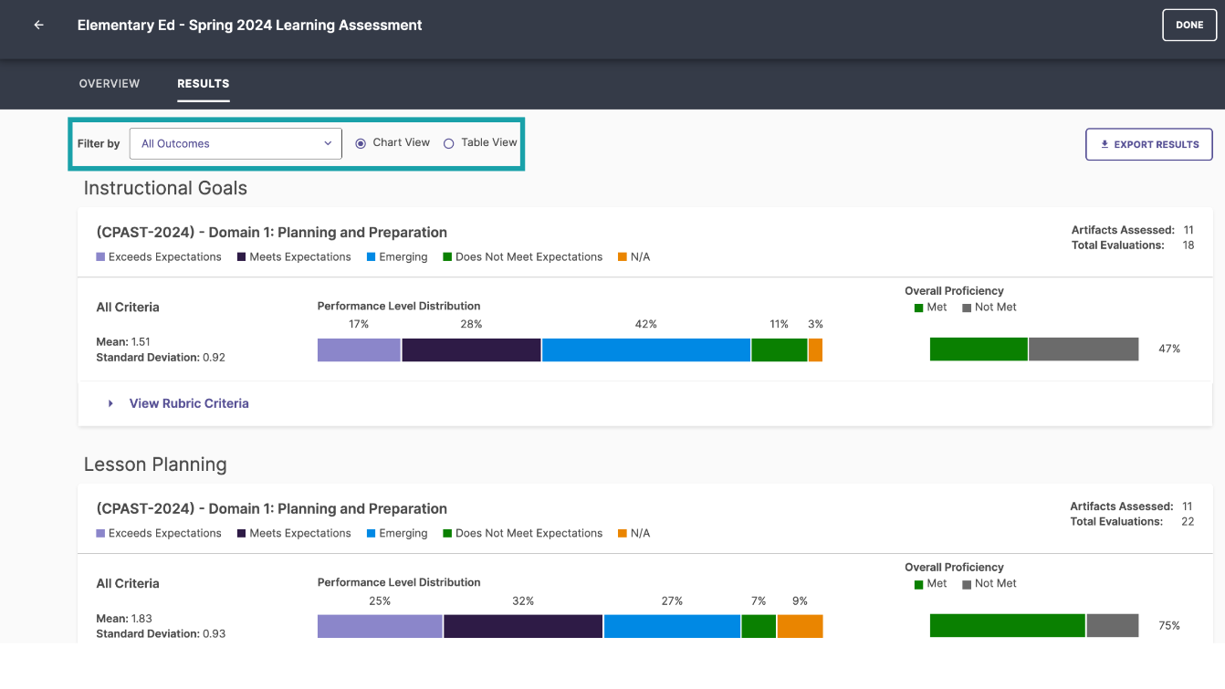Viewport: 1225px width, 689px height.
Task: Click the Standard Deviation: 0.92 text
Action: tap(161, 358)
